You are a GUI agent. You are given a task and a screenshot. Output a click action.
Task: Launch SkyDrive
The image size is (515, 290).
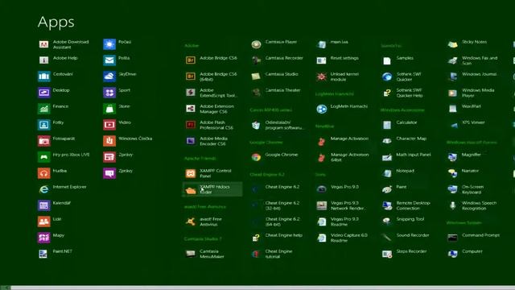[x=120, y=77]
